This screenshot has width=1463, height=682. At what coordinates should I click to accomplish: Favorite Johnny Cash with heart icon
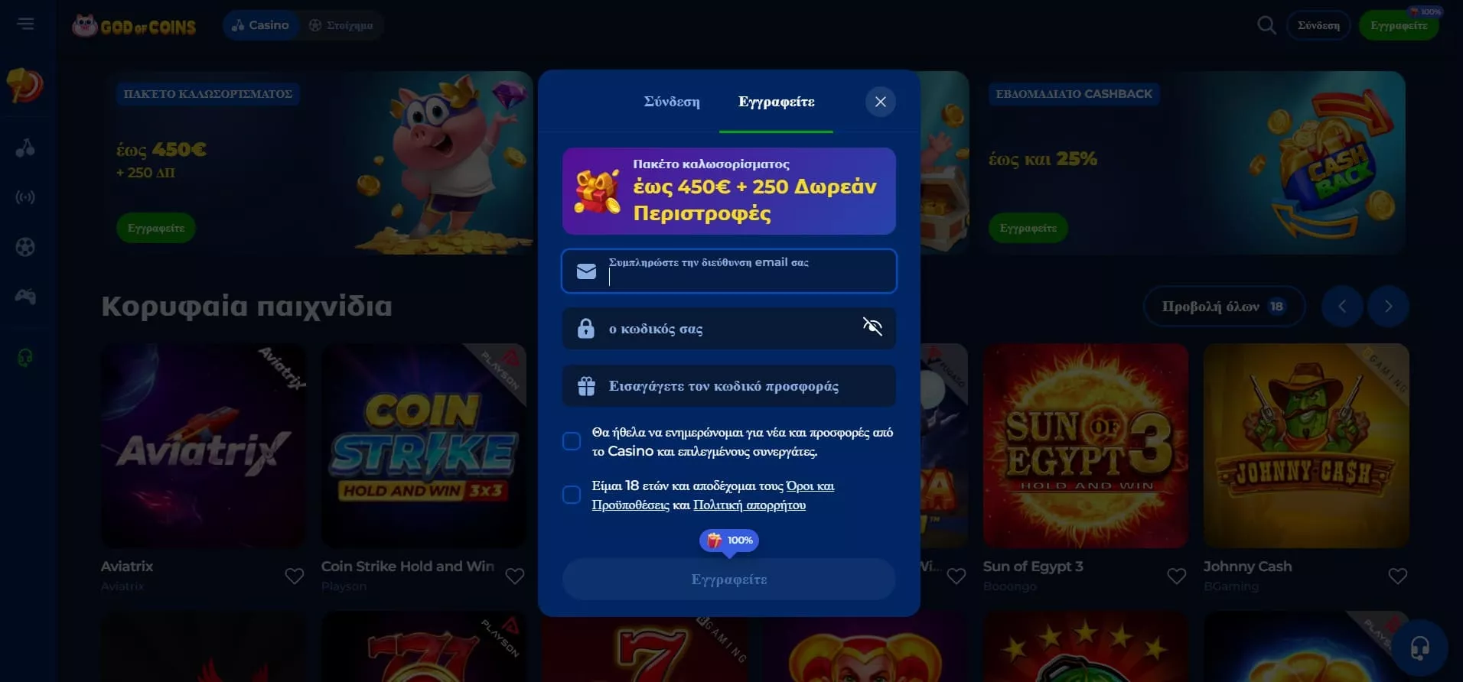tap(1398, 576)
